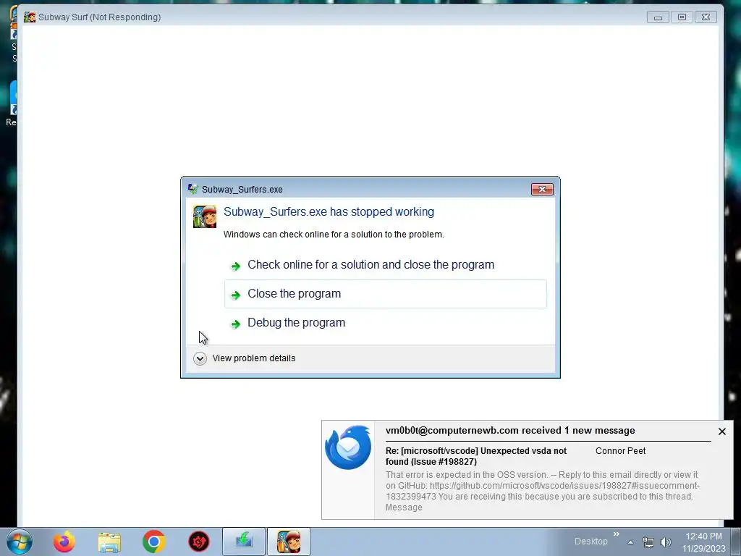Choose 'Check online for a solution and close the program'

385,265
